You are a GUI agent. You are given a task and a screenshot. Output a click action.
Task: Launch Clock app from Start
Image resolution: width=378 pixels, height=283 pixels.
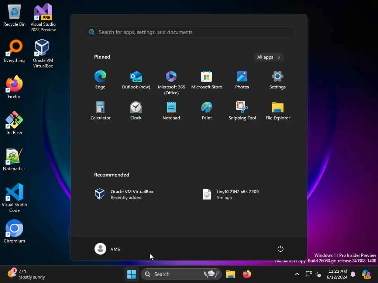coord(136,111)
